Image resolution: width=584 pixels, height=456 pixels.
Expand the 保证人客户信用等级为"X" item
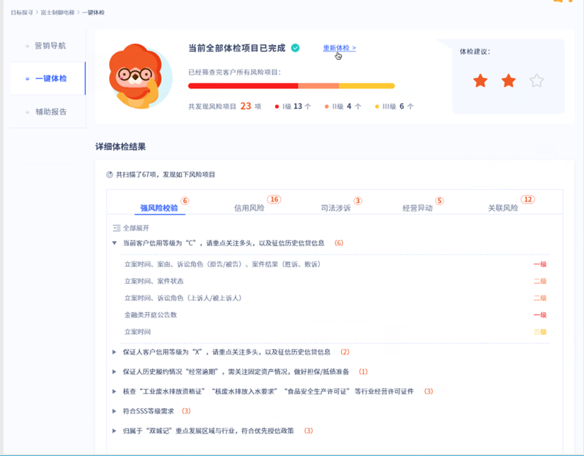(x=115, y=352)
